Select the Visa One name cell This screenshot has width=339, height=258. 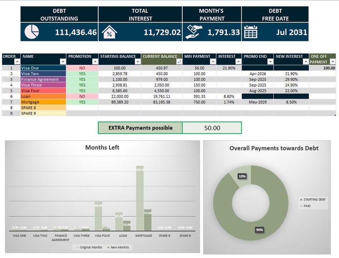(43, 68)
